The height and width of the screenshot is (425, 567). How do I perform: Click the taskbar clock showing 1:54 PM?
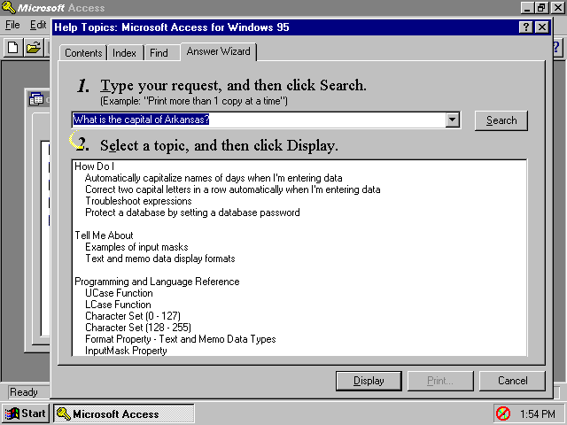point(538,413)
